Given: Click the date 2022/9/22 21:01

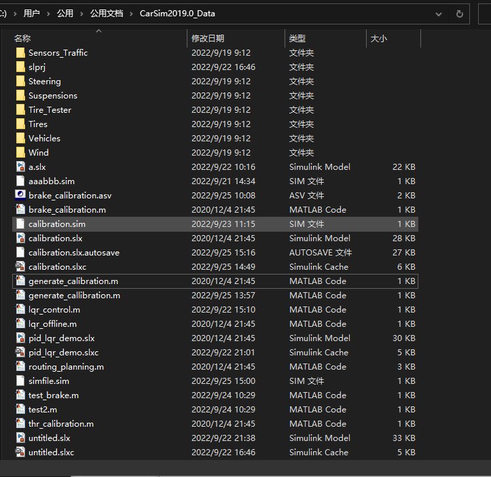Looking at the screenshot, I should (223, 352).
